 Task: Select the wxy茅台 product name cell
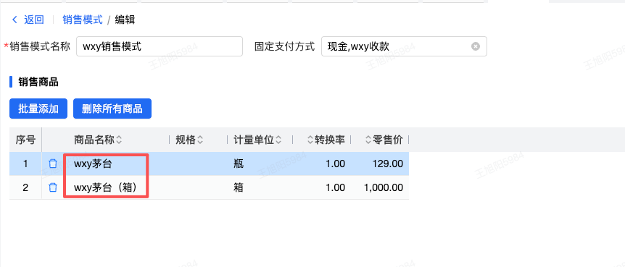[93, 164]
